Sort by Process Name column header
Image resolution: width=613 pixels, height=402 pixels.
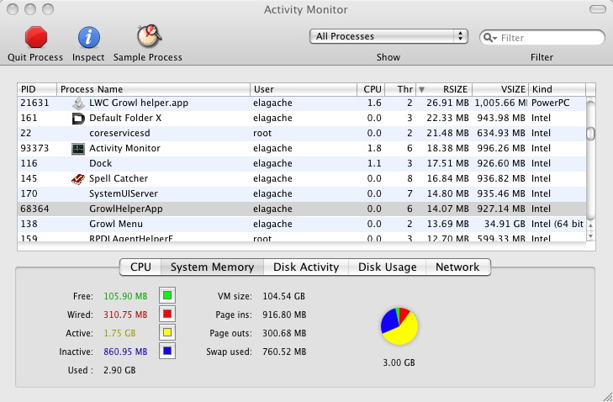153,89
